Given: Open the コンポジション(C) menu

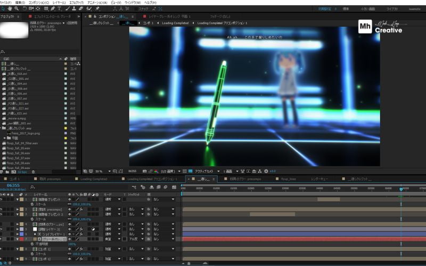Looking at the screenshot, I should coord(39,3).
